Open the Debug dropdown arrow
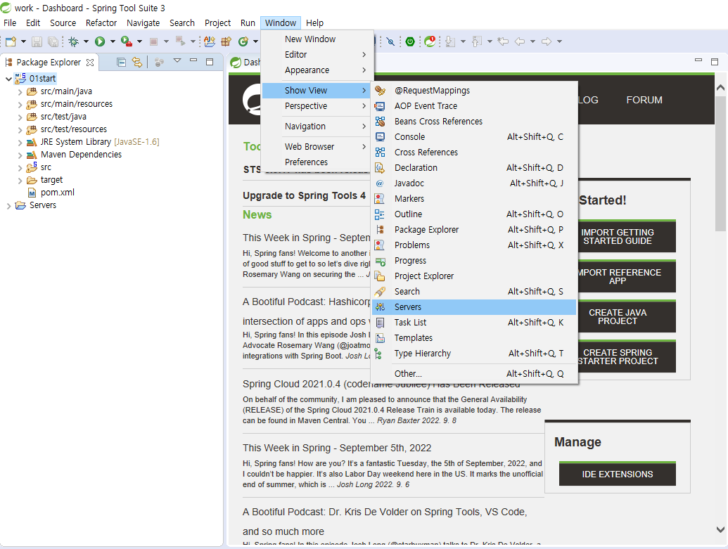The image size is (728, 549). coord(86,41)
